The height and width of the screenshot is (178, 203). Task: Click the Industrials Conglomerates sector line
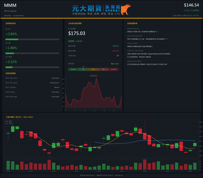pos(14,15)
